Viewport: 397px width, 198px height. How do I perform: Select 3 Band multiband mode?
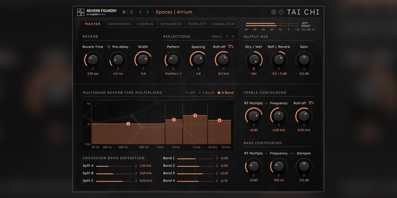206,93
